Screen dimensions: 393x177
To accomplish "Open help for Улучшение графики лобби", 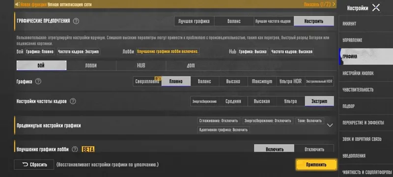I will 75,149.
